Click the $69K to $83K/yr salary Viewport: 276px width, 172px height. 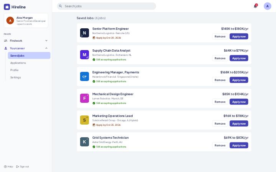pyautogui.click(x=236, y=138)
